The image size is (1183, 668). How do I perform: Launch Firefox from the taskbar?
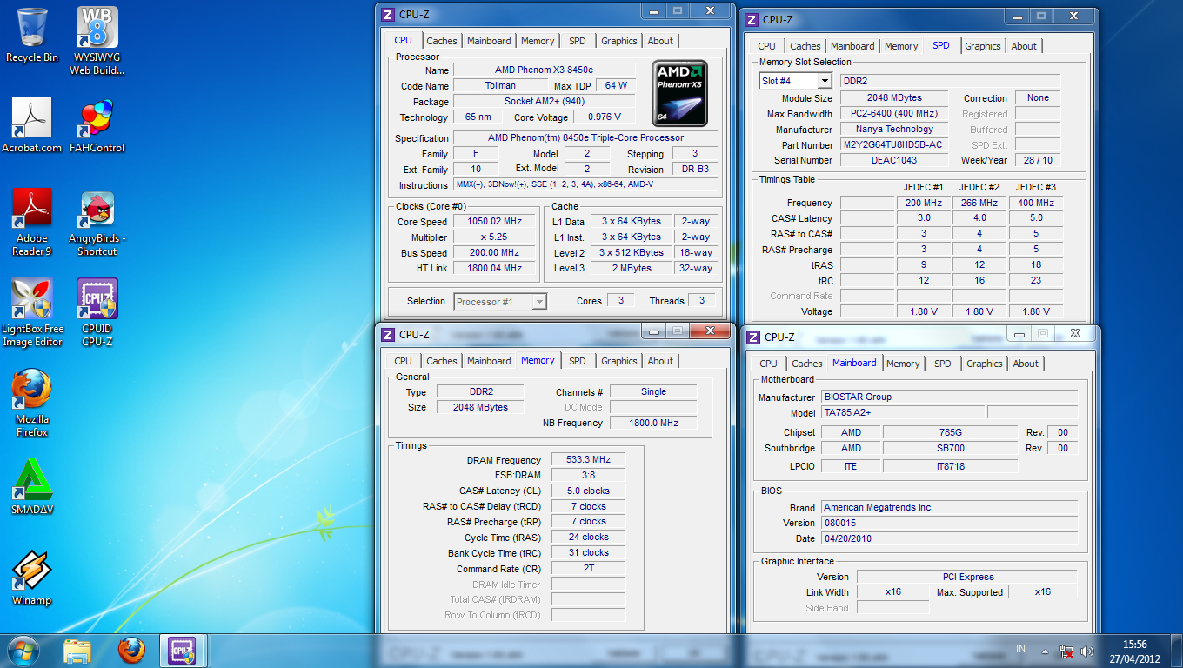131,651
